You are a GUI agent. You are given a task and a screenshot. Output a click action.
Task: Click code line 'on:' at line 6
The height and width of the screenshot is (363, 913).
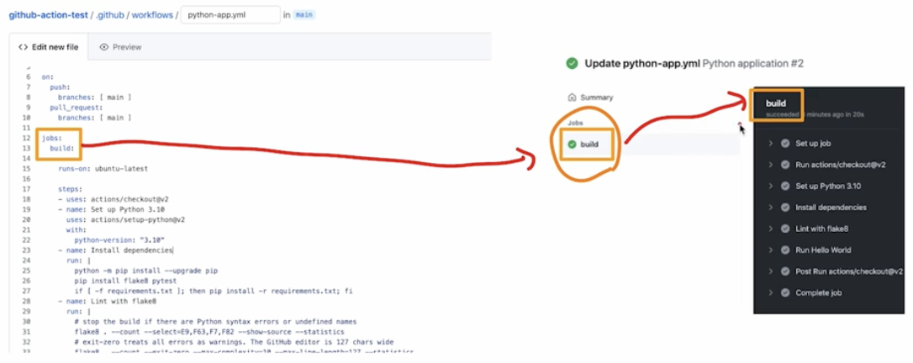[47, 76]
